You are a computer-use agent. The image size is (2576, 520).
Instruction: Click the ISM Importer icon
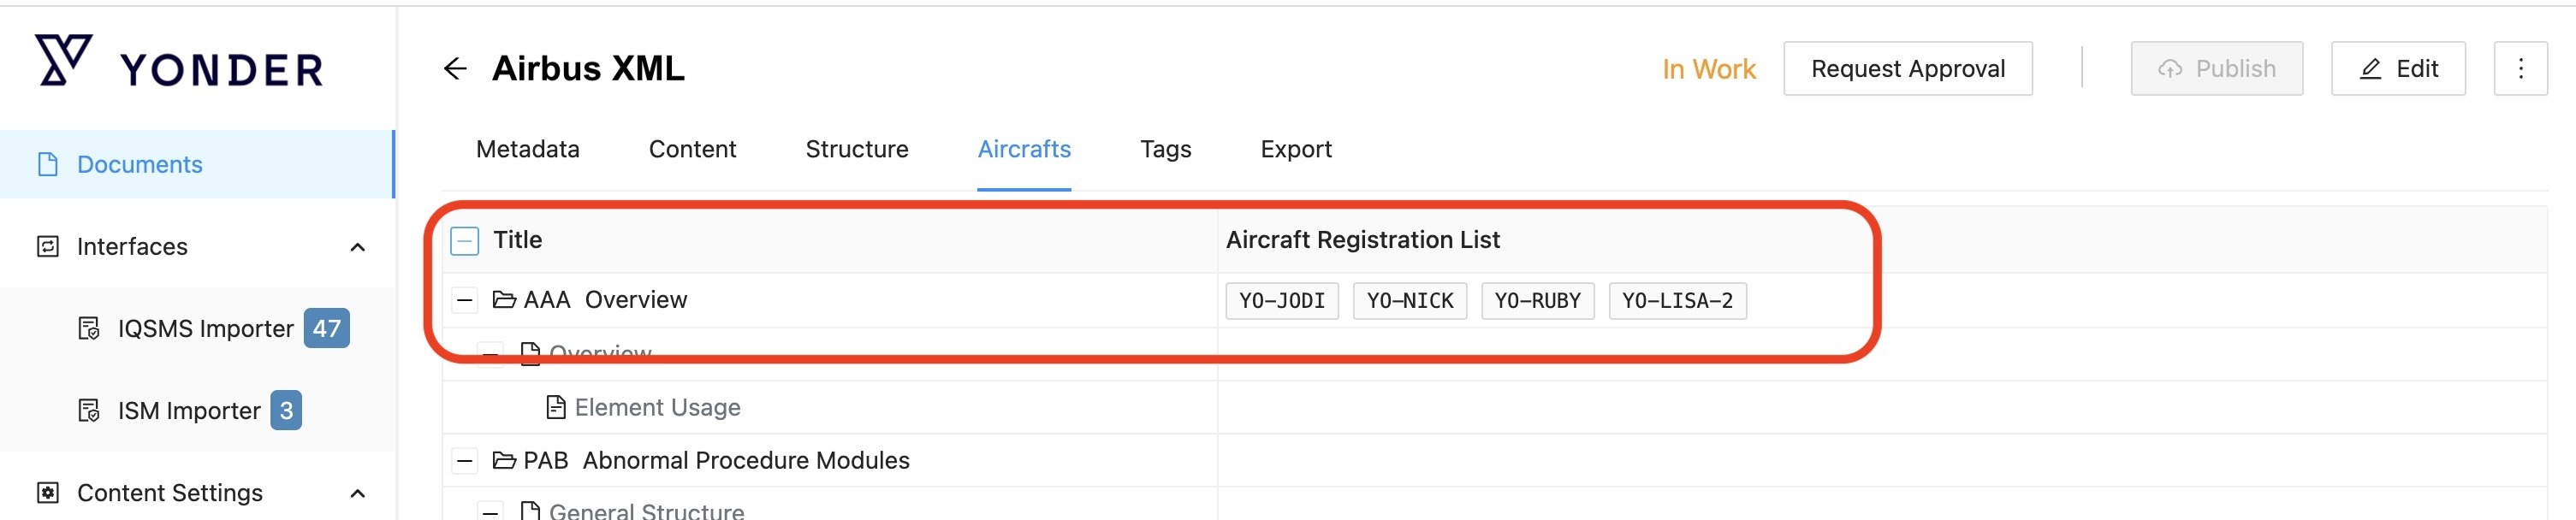pos(89,411)
